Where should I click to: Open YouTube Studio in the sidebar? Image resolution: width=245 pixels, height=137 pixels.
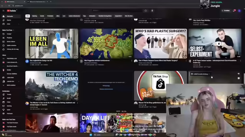pos(11,127)
